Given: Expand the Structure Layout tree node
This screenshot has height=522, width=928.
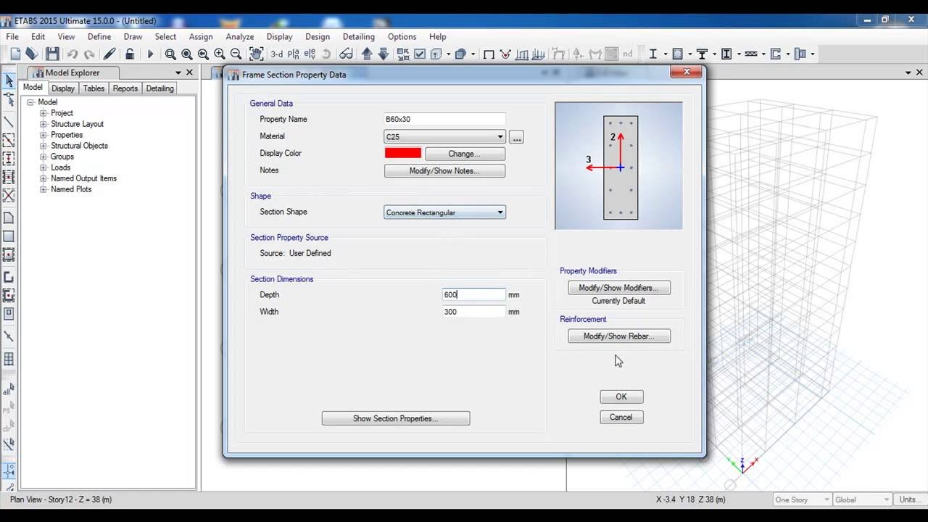Looking at the screenshot, I should (x=43, y=124).
